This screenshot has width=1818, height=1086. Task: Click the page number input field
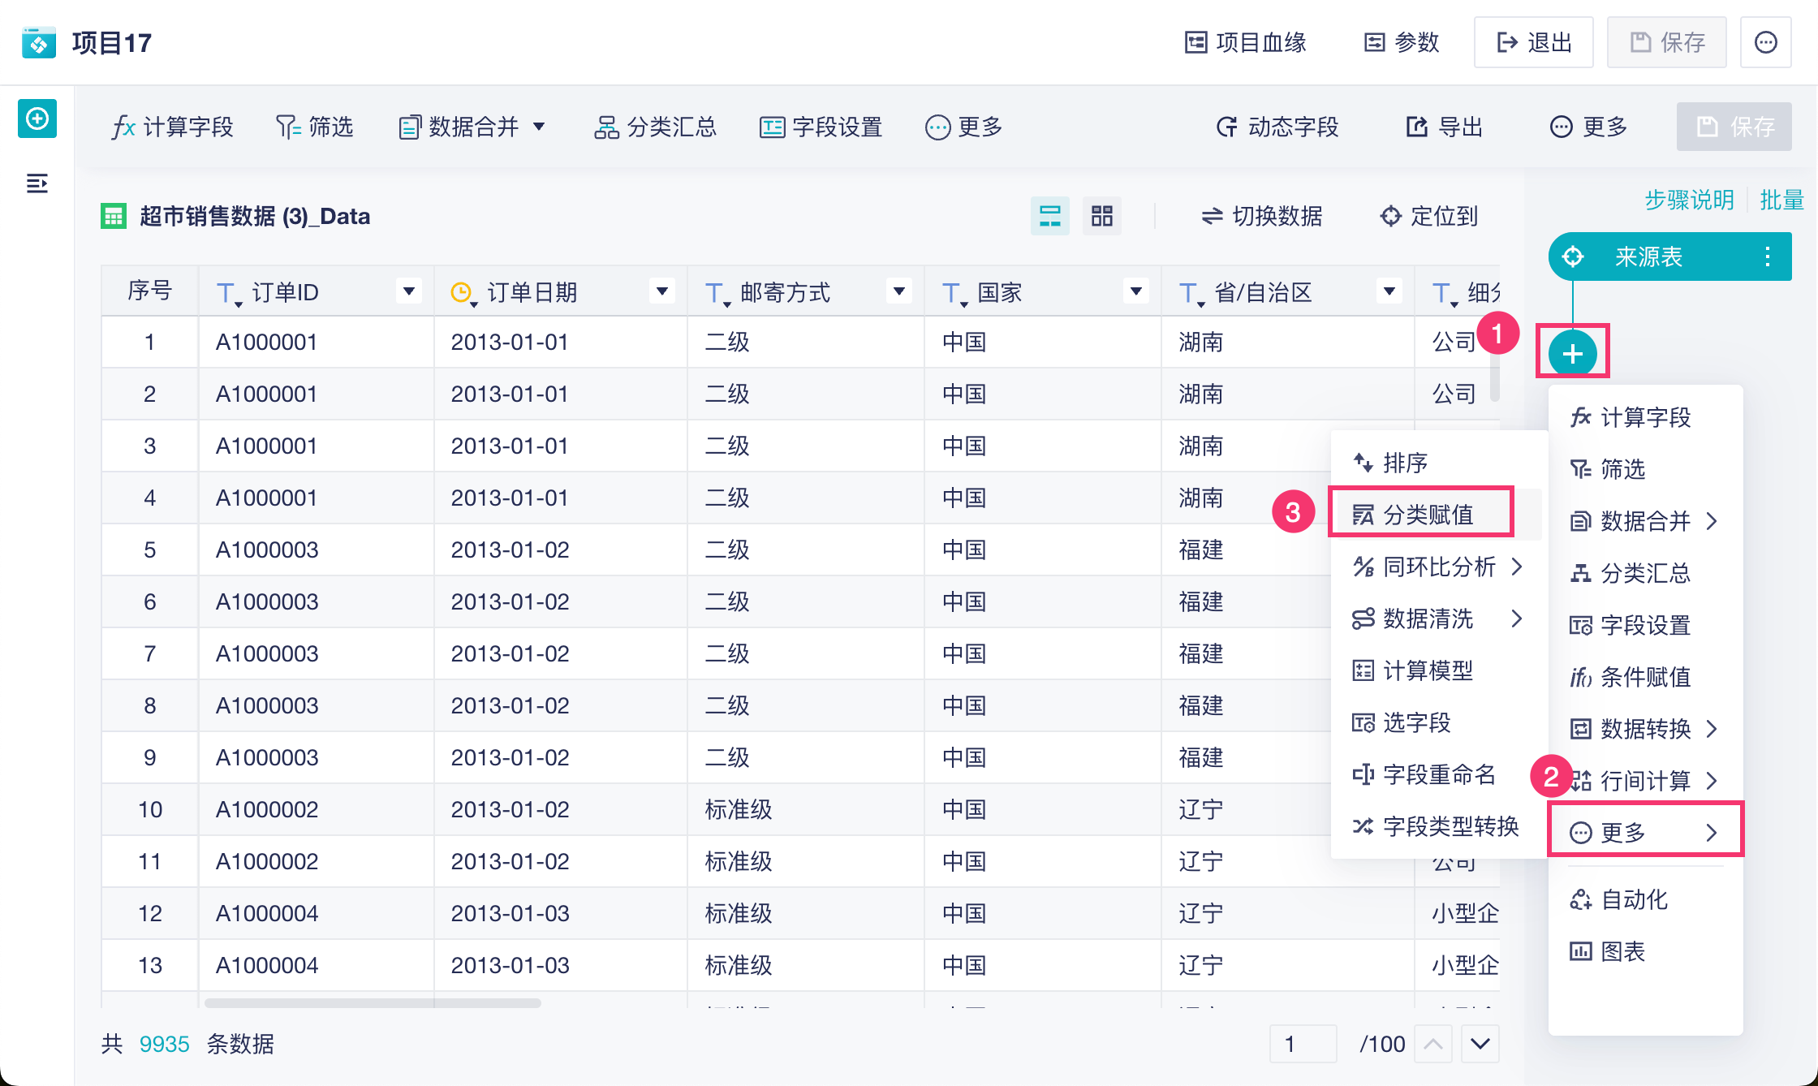(x=1303, y=1044)
